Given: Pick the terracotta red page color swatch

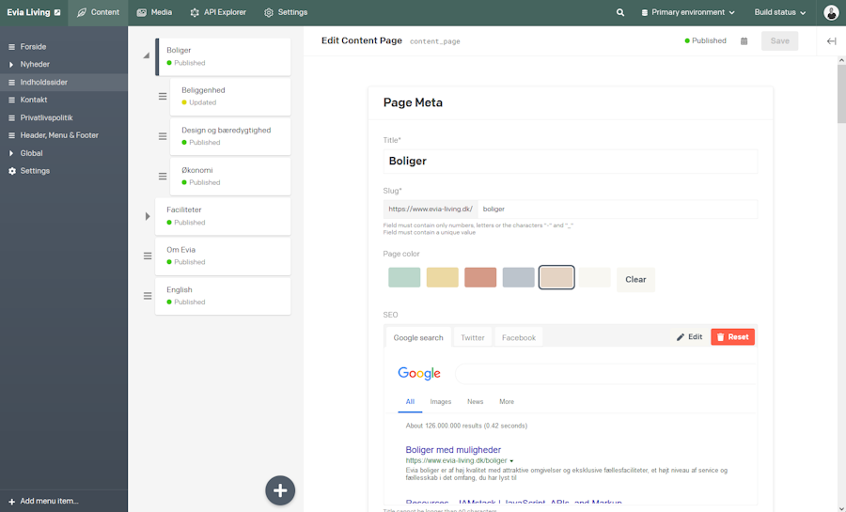Looking at the screenshot, I should pyautogui.click(x=480, y=277).
